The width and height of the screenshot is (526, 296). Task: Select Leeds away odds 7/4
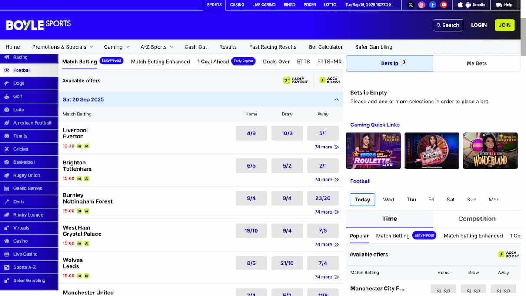point(323,263)
